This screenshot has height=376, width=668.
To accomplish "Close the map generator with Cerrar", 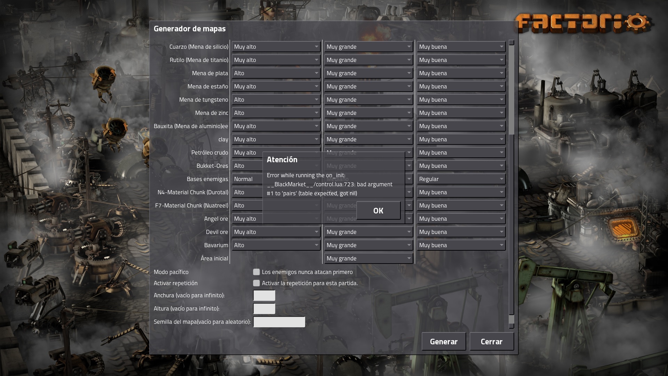I will pyautogui.click(x=492, y=342).
